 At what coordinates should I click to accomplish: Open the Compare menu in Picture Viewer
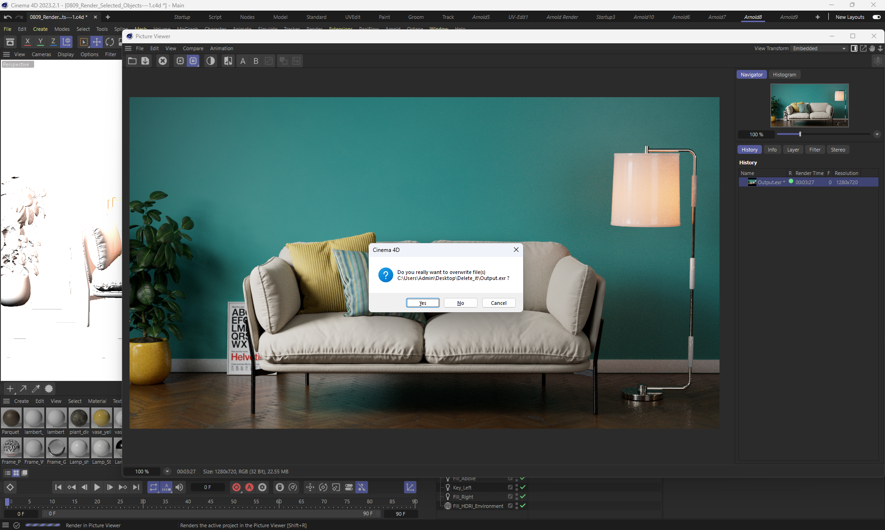tap(193, 48)
